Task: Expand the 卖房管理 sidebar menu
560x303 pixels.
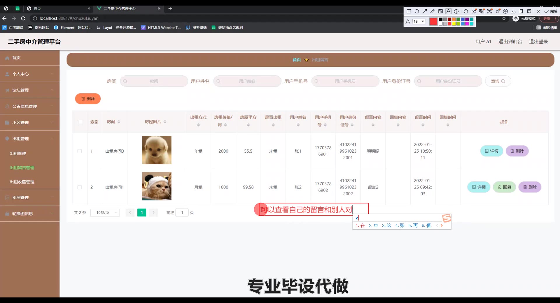Action: [30, 198]
